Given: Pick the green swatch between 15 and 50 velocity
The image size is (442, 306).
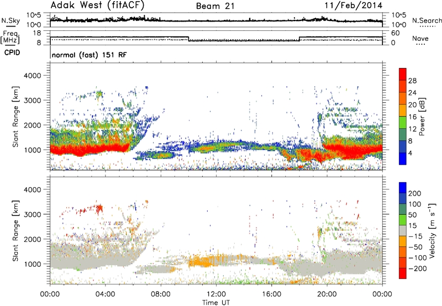Looking at the screenshot, I should pyautogui.click(x=403, y=220).
